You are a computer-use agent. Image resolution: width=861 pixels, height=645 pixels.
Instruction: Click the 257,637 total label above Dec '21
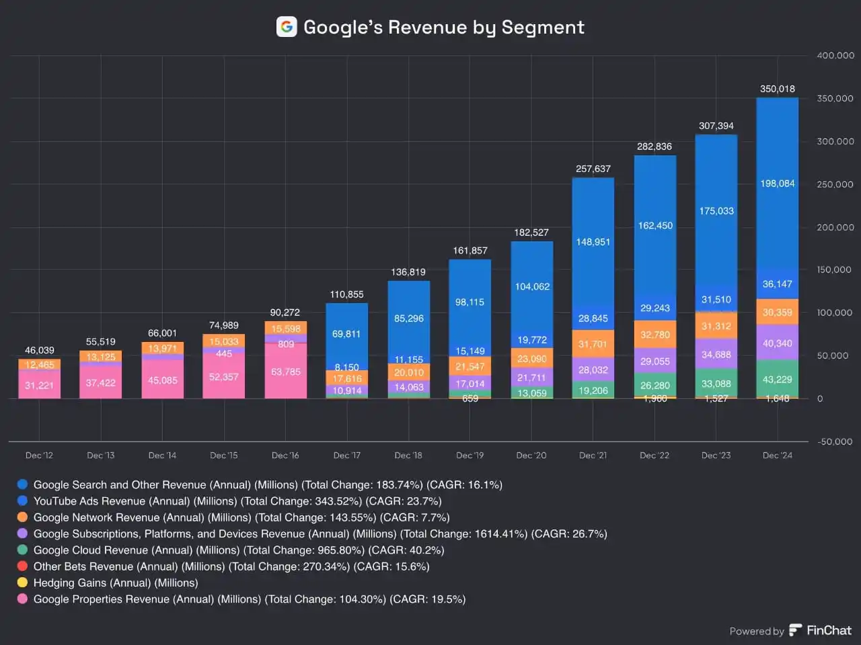(x=593, y=169)
